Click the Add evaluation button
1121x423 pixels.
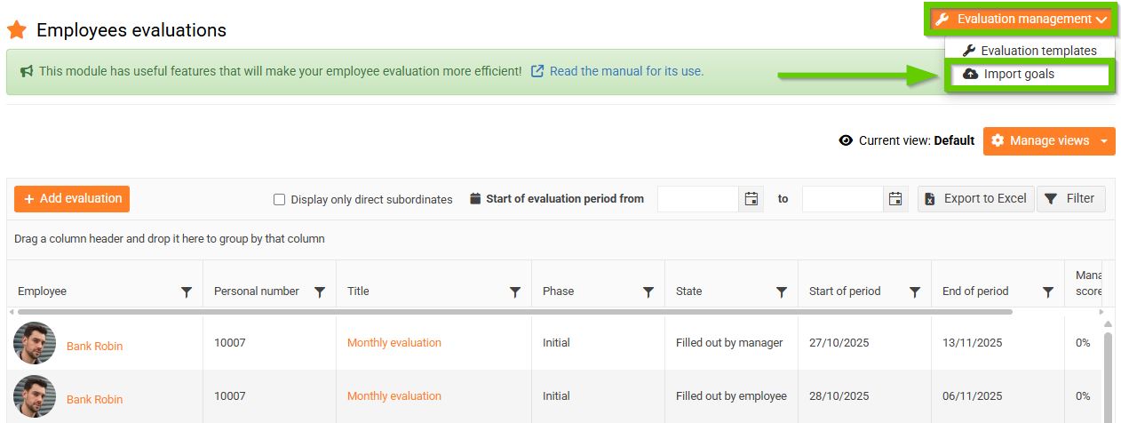72,199
